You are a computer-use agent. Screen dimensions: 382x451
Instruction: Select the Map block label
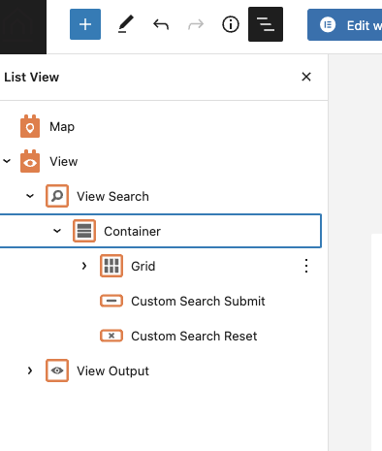[x=62, y=126]
